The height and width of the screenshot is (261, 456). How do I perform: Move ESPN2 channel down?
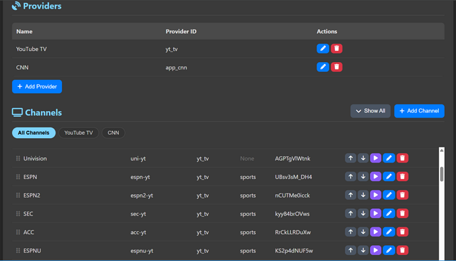[x=363, y=195]
